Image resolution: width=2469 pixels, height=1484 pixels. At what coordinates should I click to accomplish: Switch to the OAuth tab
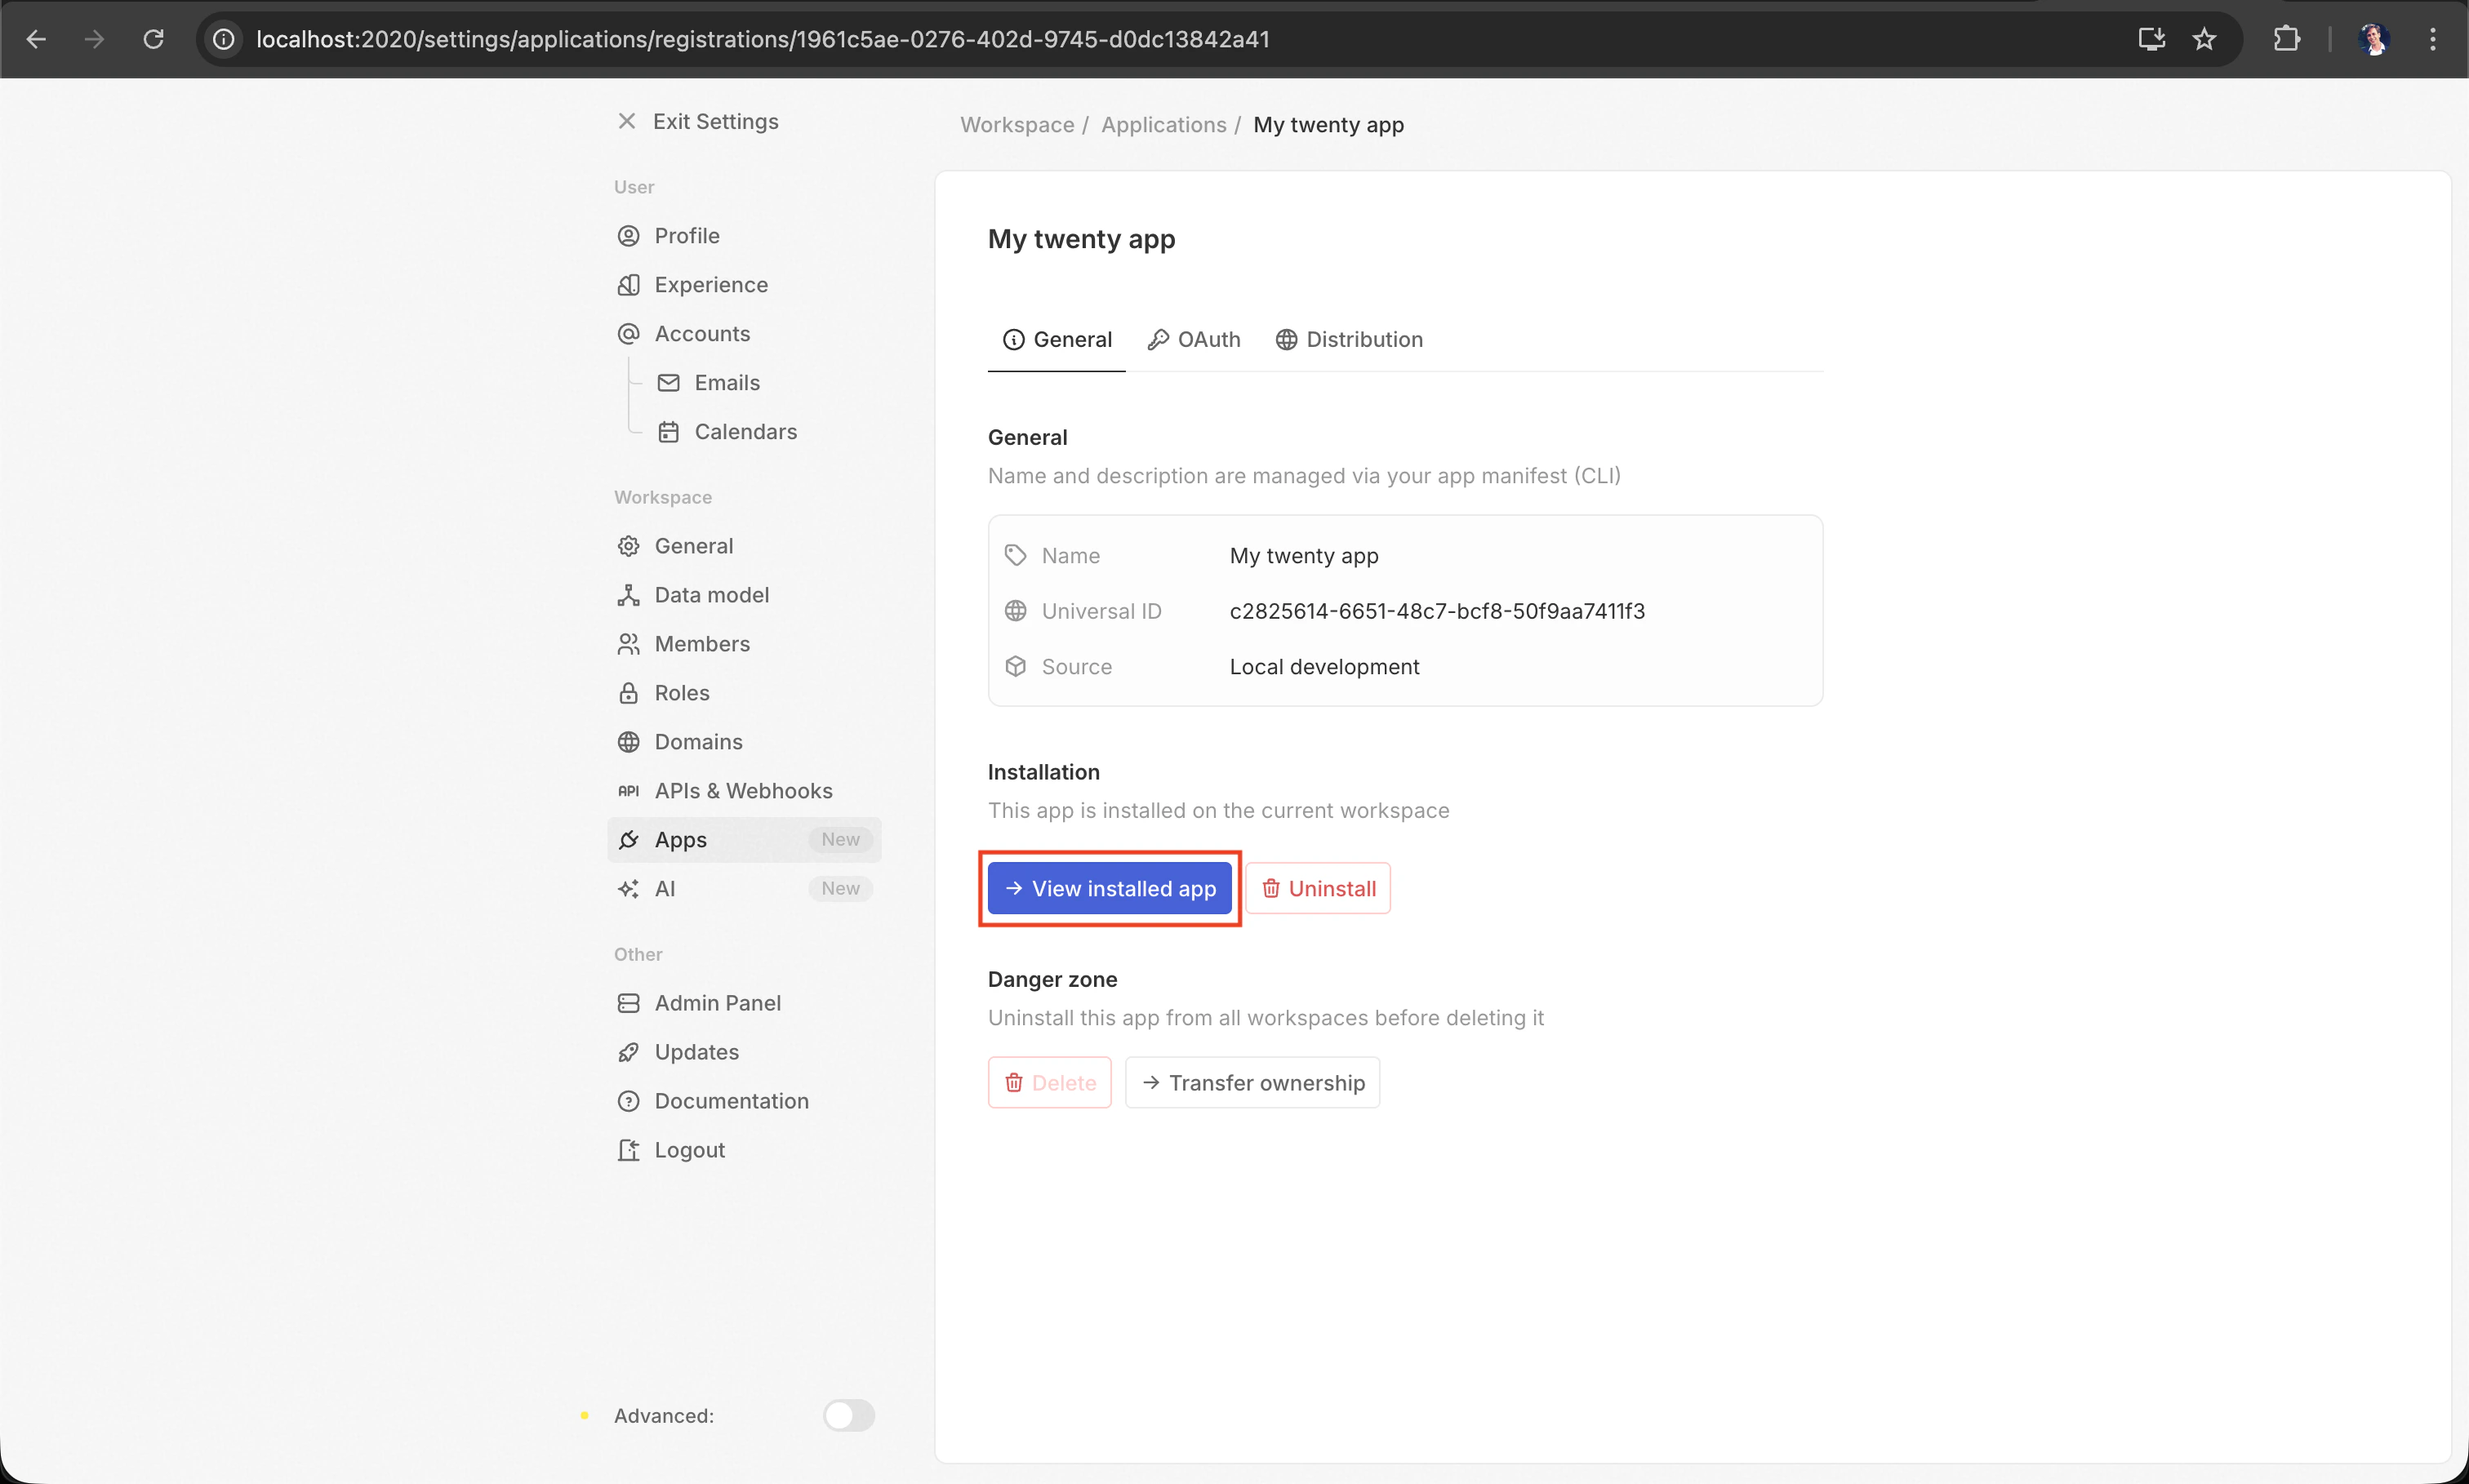click(1194, 340)
